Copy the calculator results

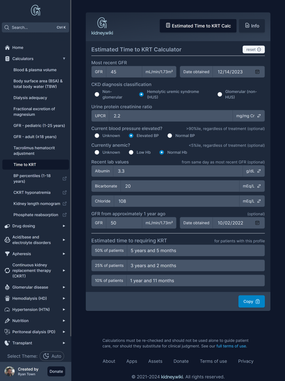(252, 301)
